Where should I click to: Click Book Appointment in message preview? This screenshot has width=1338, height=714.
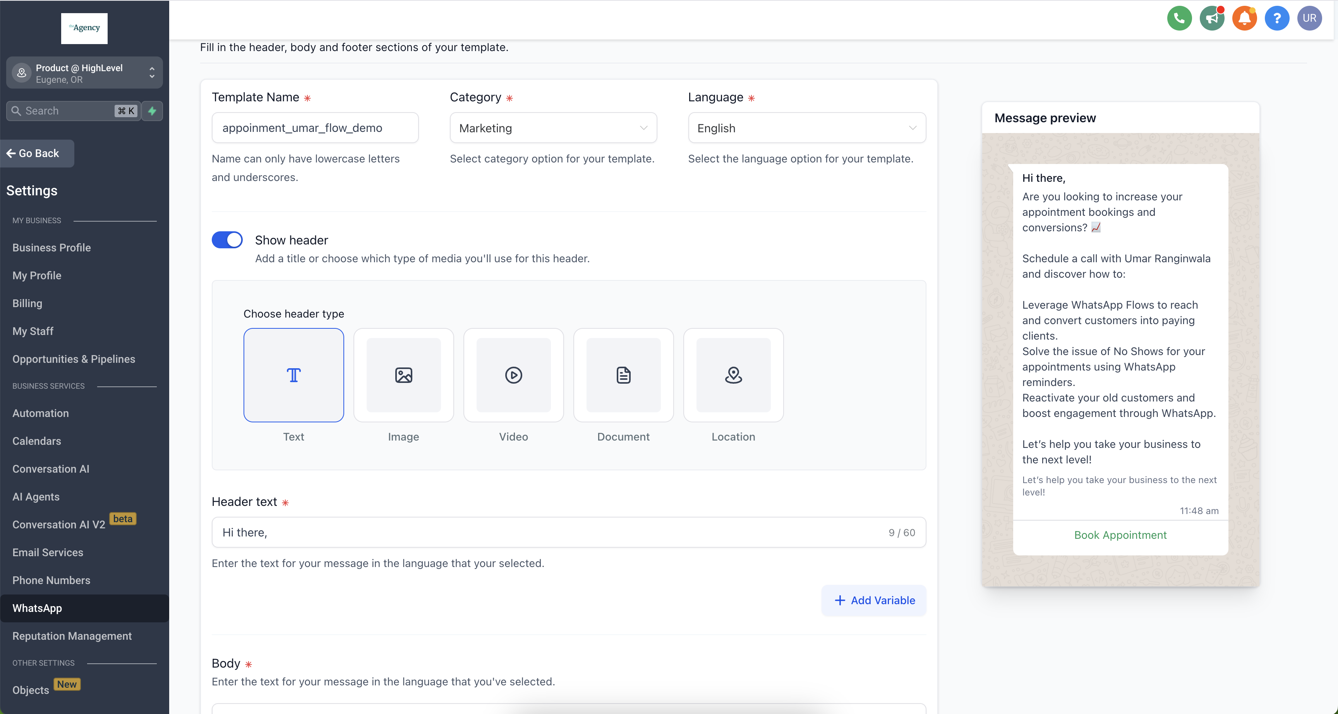tap(1120, 535)
